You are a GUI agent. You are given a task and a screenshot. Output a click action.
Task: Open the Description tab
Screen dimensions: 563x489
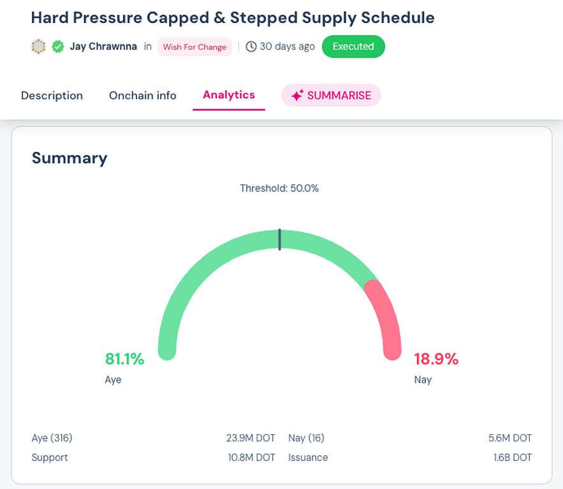point(52,96)
